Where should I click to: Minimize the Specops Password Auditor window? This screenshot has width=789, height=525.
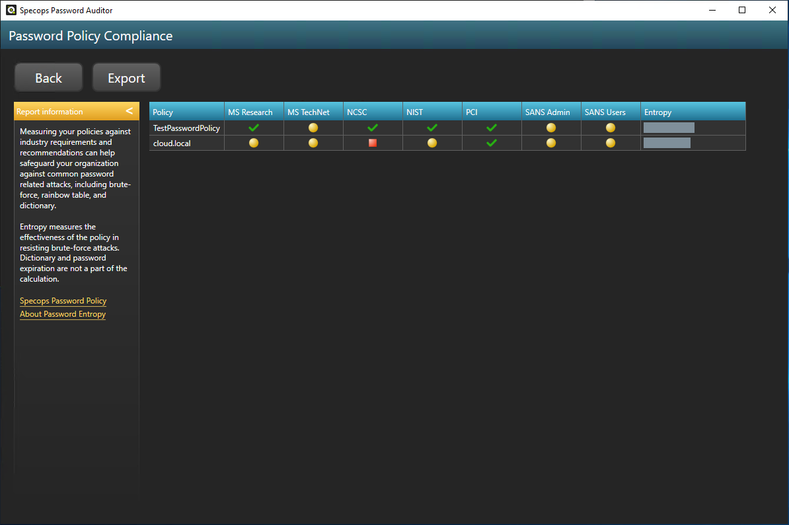tap(712, 10)
